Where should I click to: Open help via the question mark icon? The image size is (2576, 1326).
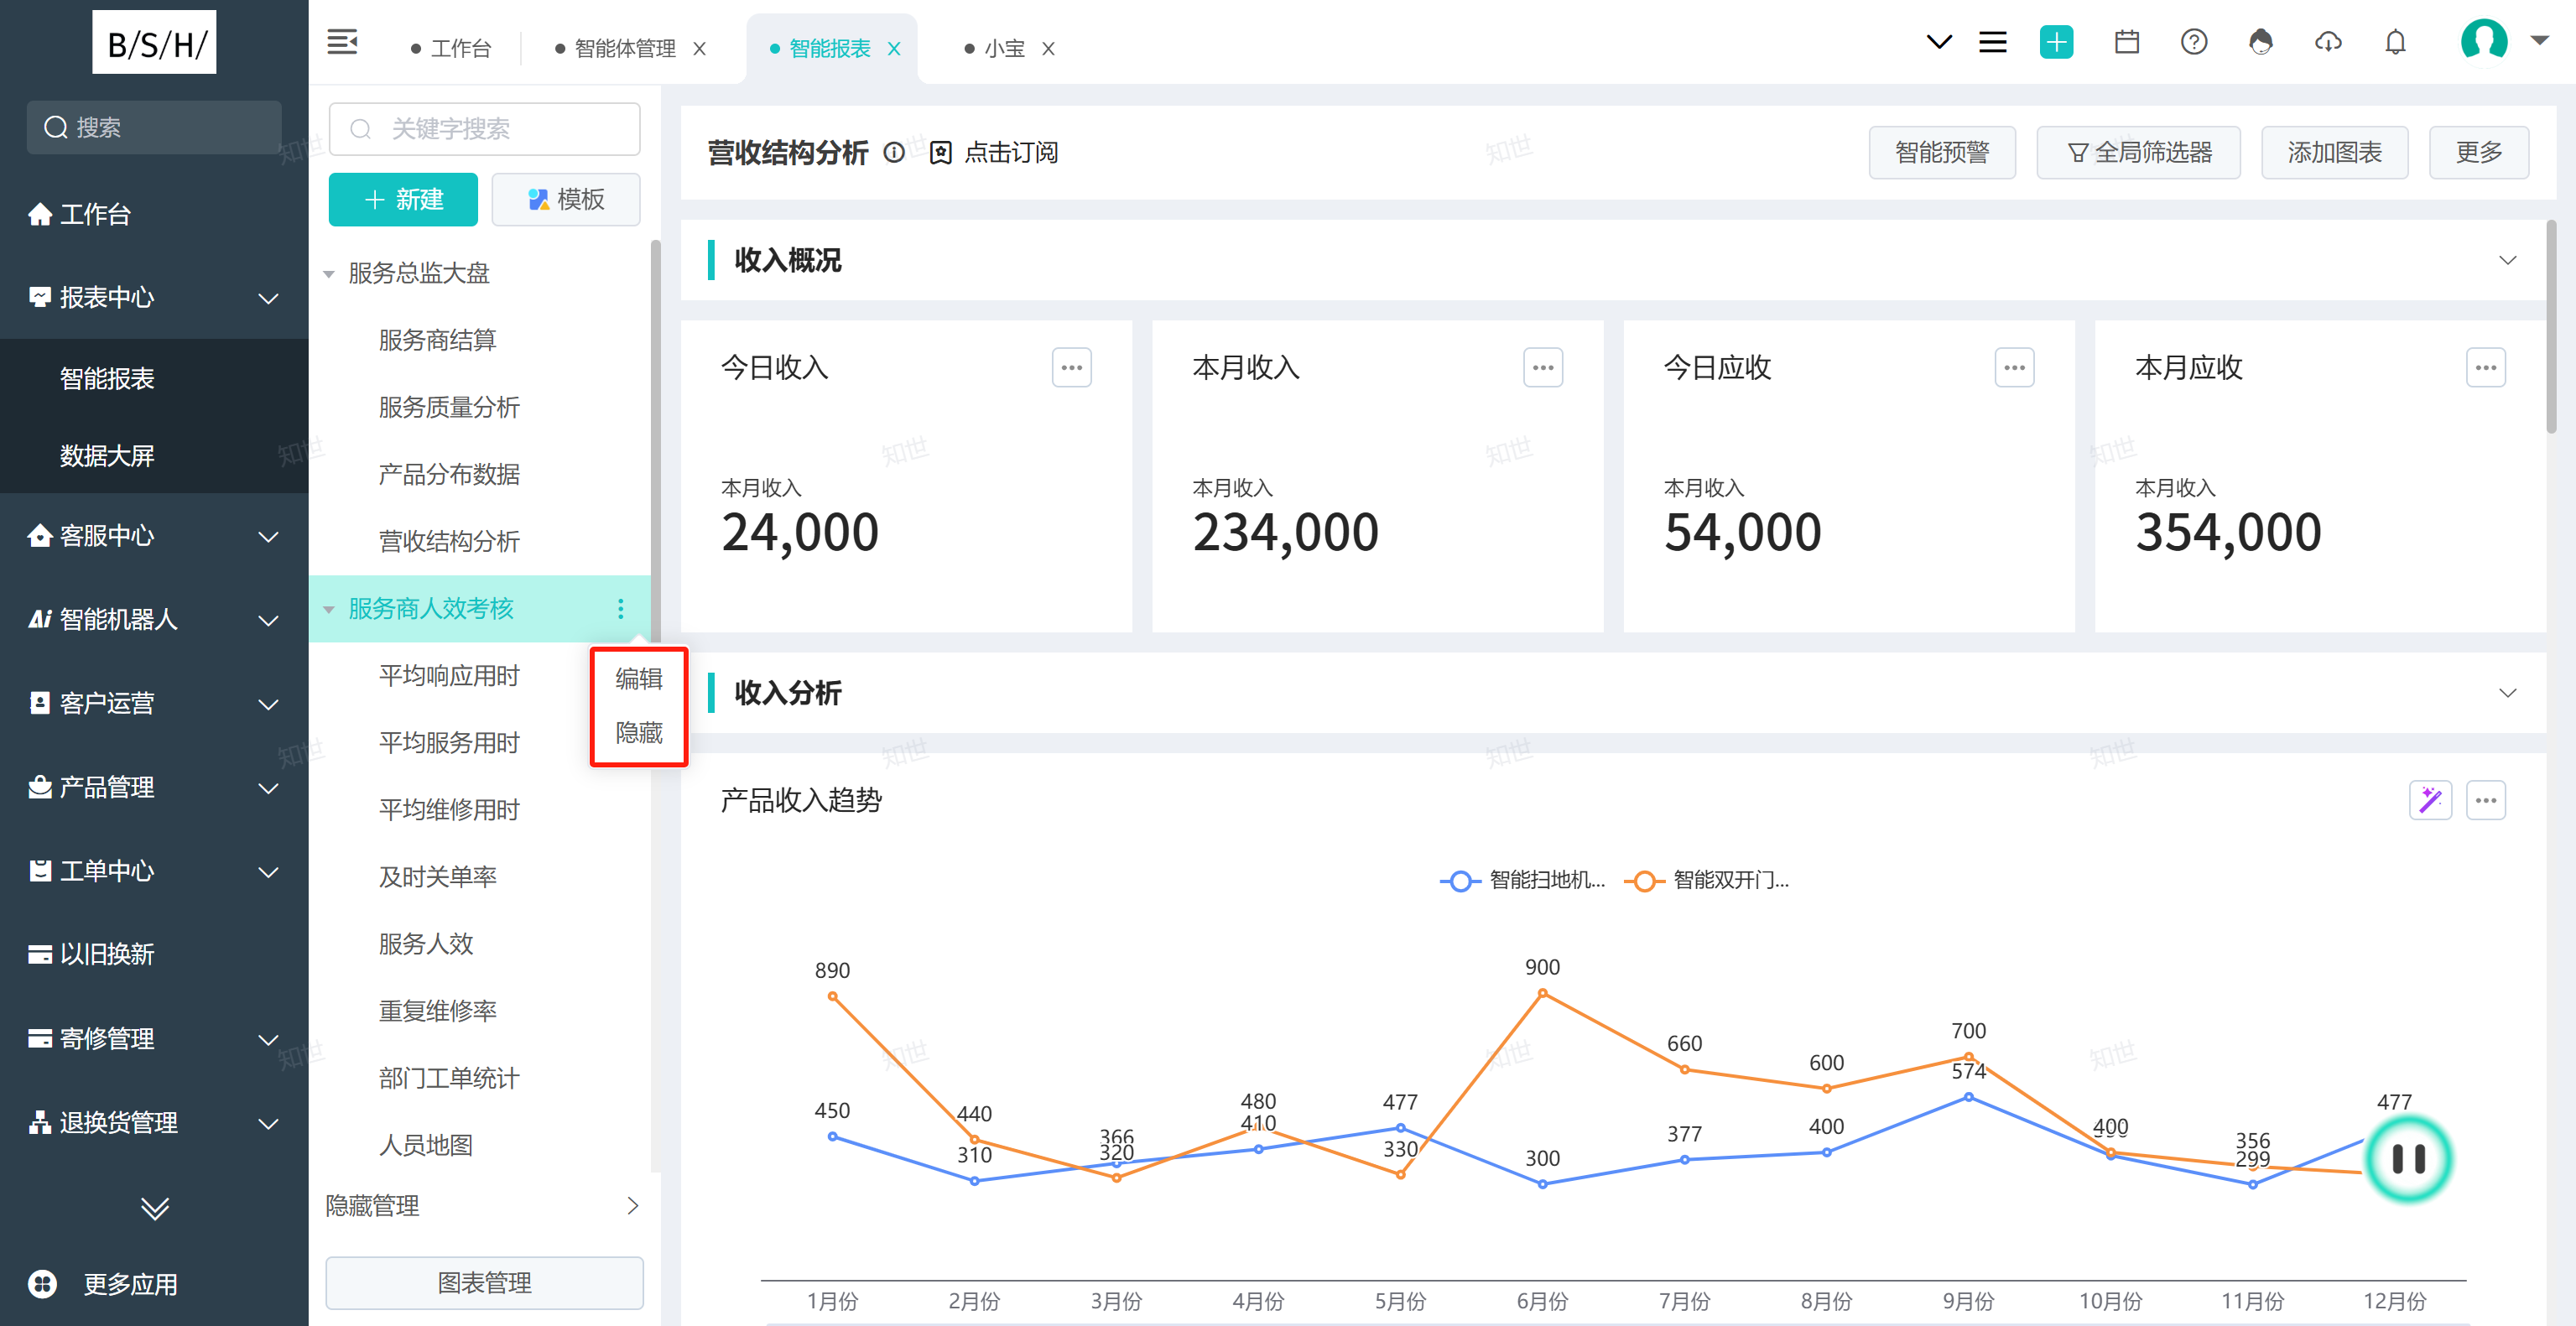[x=2194, y=42]
